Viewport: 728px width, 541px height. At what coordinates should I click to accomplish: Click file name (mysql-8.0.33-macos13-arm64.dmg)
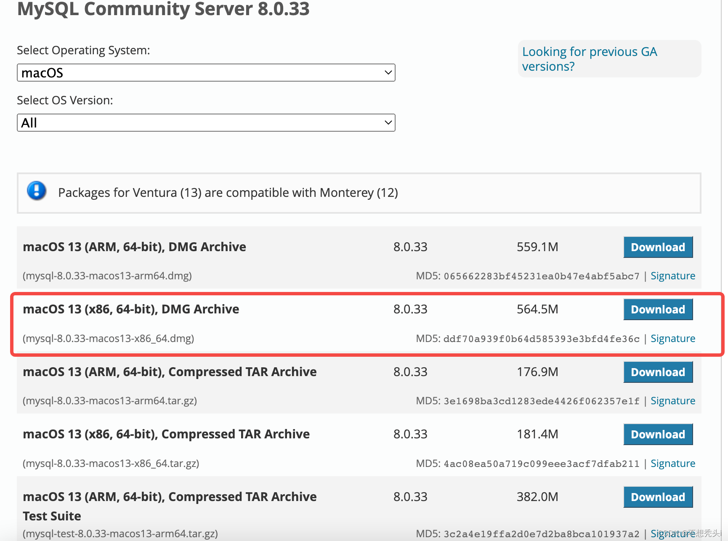(x=107, y=276)
